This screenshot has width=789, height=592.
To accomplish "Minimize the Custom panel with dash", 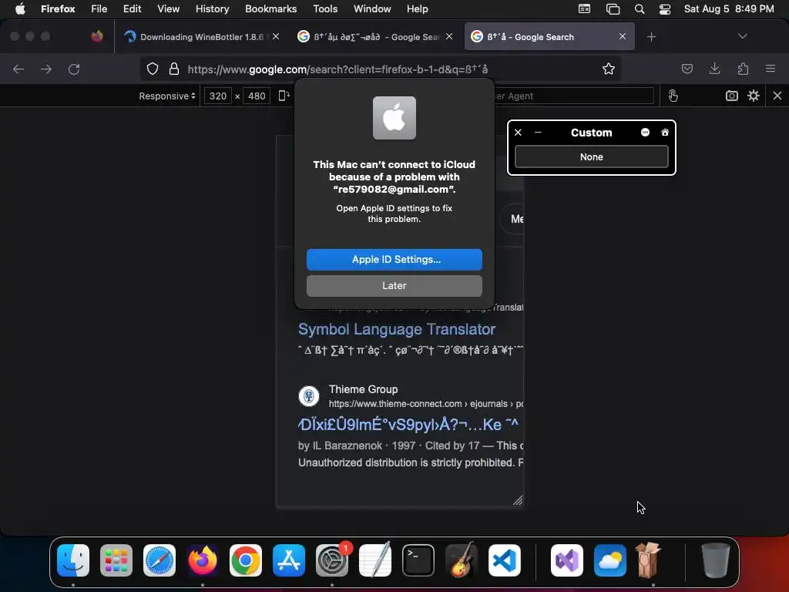I will click(538, 133).
